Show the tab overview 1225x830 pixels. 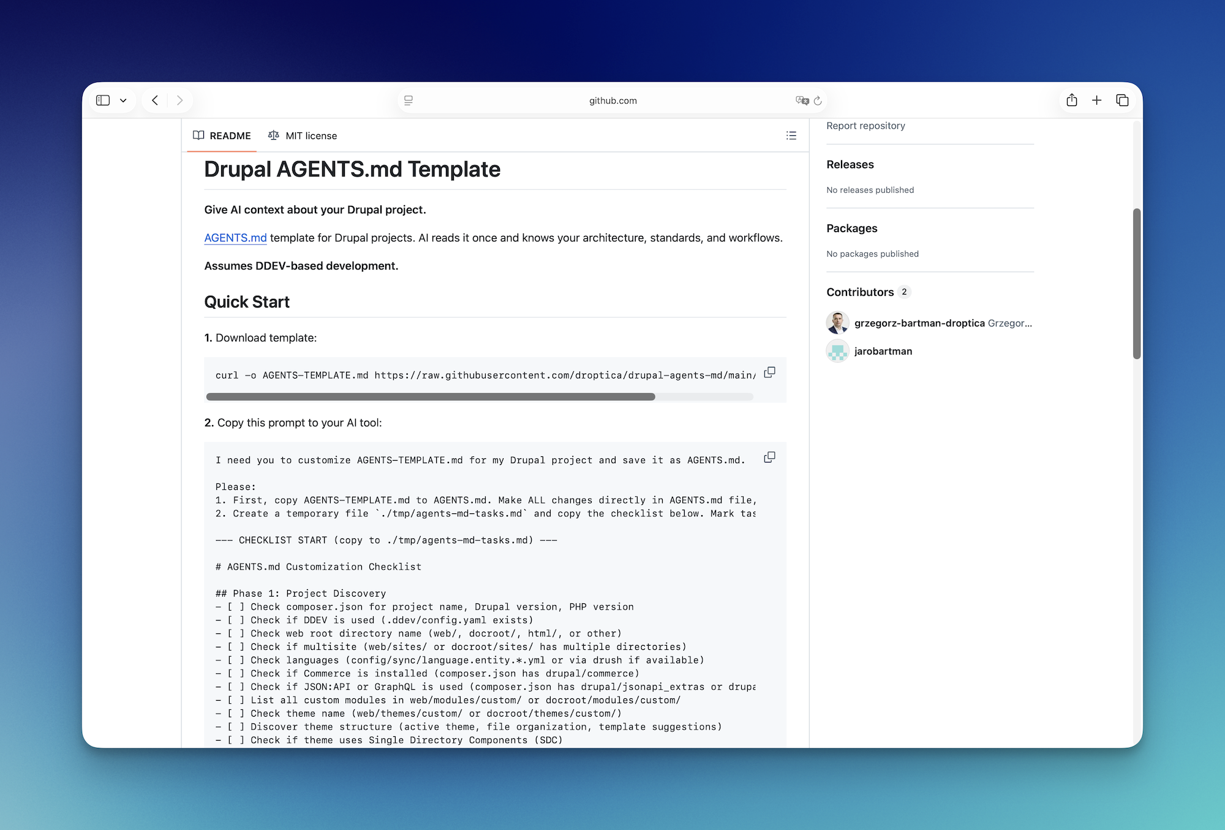[1123, 100]
